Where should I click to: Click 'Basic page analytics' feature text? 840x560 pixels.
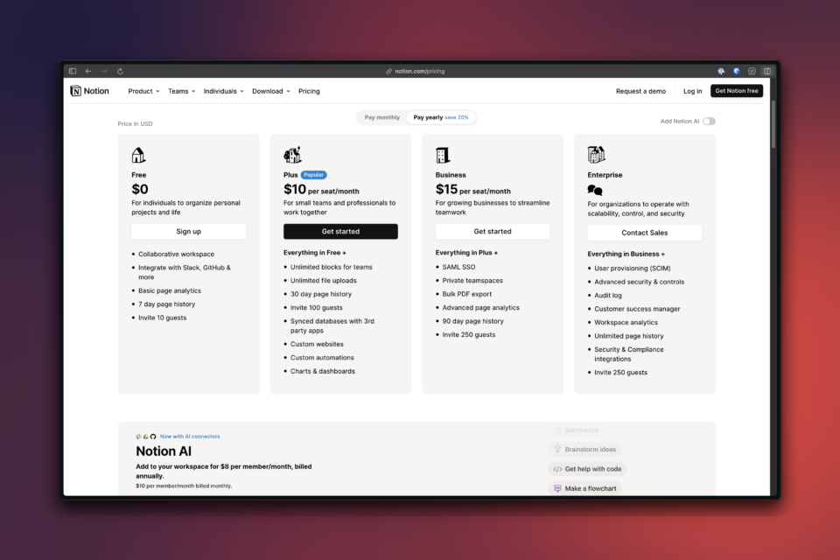170,290
